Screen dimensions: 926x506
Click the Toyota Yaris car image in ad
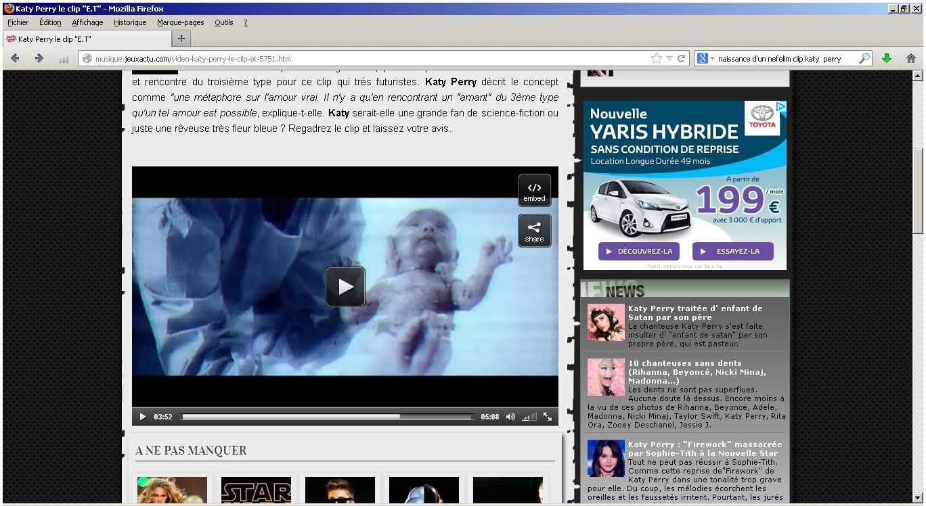(x=641, y=207)
